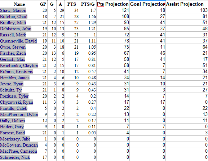
Task: Open the Quenneville, David player link
Action: tap(18, 41)
